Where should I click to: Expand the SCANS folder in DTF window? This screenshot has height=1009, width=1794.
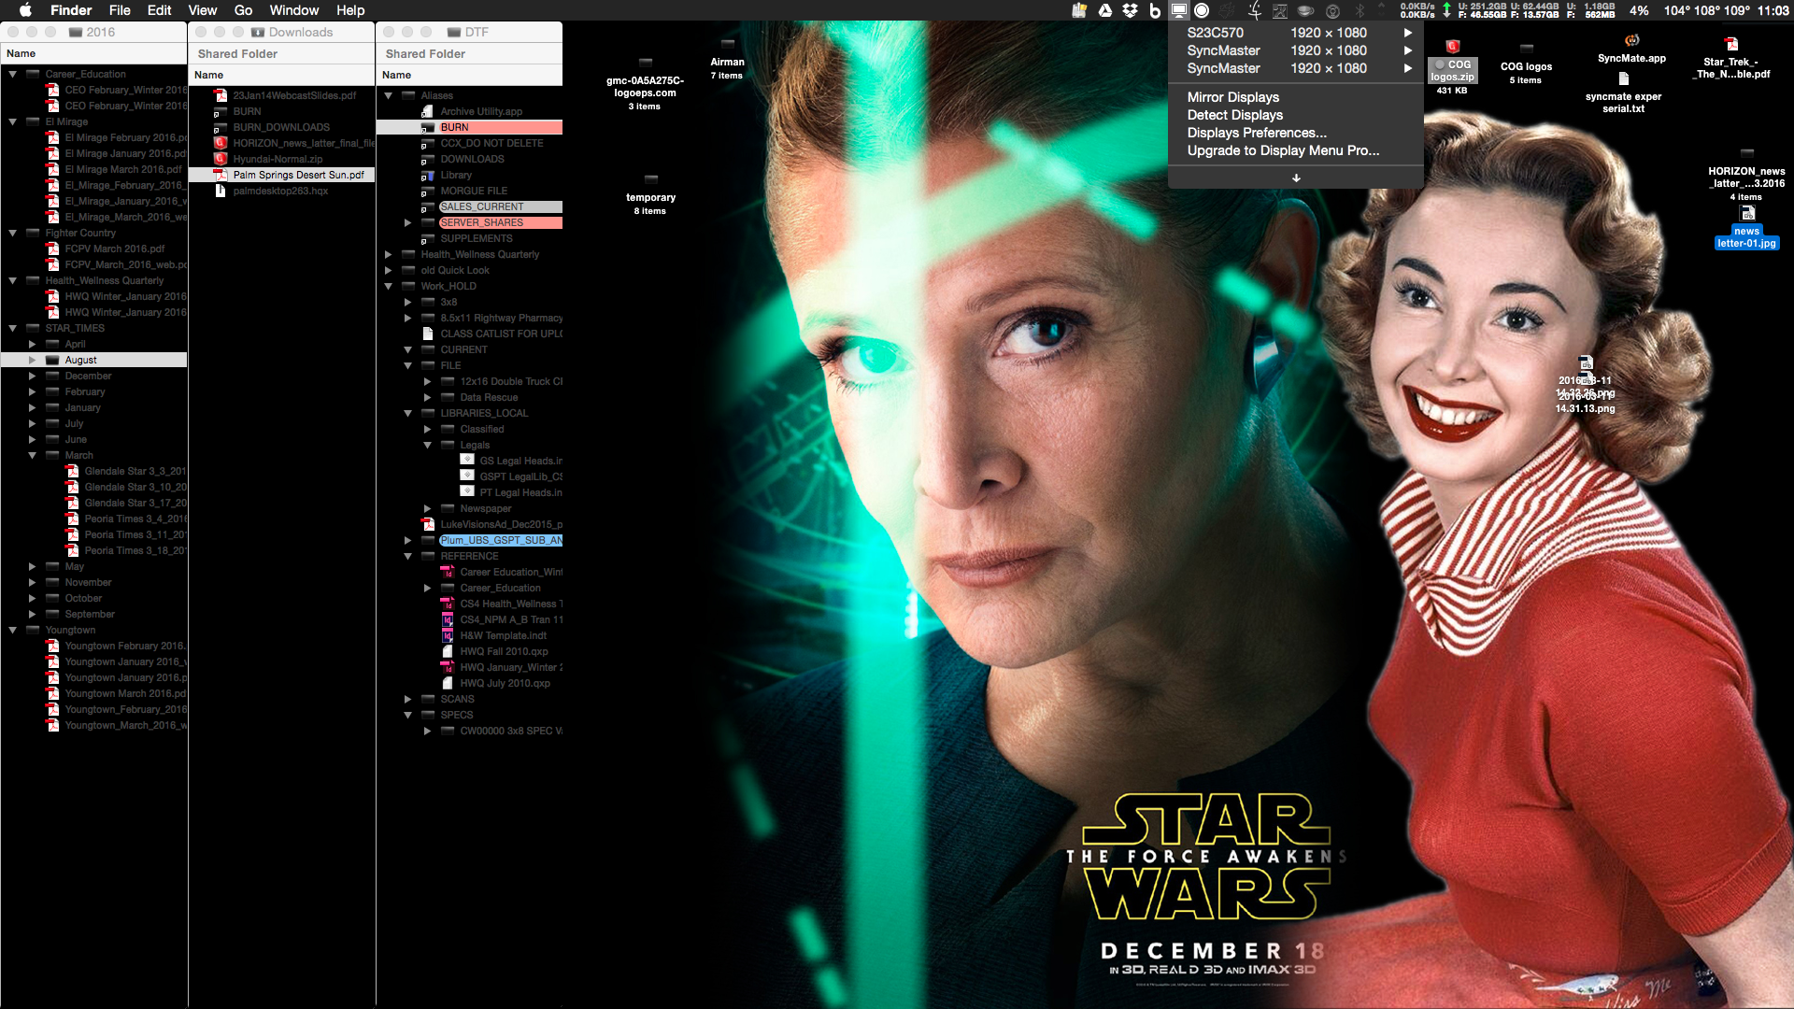(408, 699)
